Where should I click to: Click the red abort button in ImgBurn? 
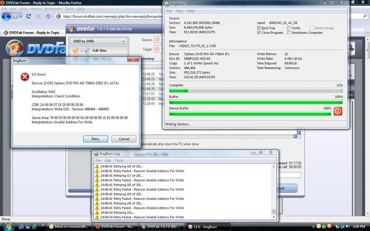tap(337, 111)
